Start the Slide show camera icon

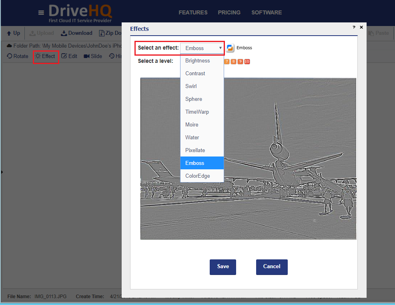[86, 56]
